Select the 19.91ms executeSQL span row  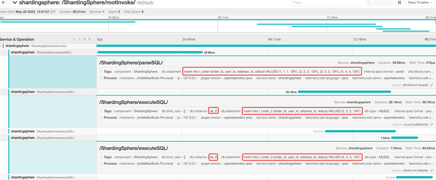[x=41, y=131]
